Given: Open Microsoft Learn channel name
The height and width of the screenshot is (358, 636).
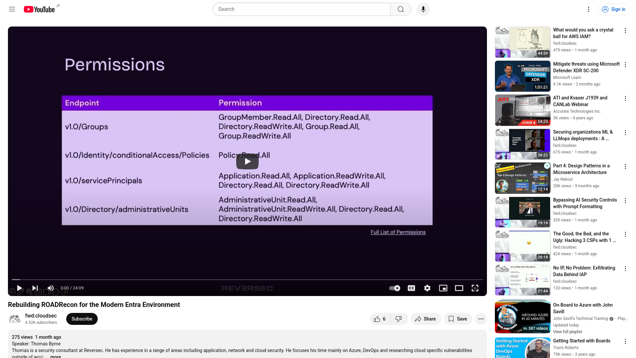Looking at the screenshot, I should (567, 78).
